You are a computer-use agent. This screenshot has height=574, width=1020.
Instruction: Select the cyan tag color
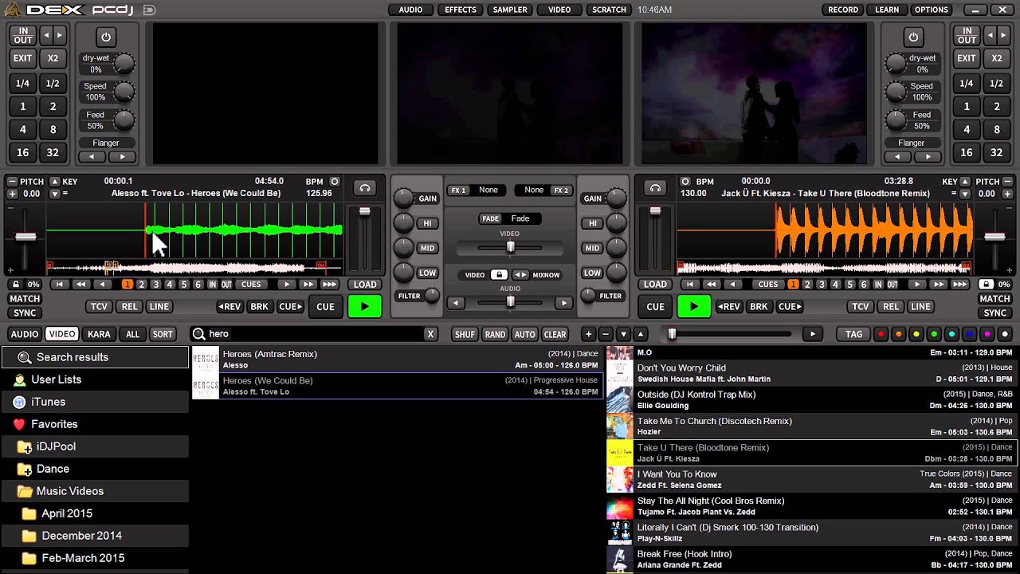(x=951, y=334)
